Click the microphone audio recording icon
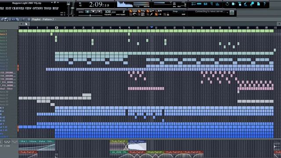This screenshot has width=281, height=158. [x=252, y=4]
